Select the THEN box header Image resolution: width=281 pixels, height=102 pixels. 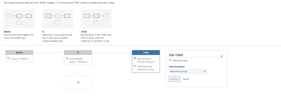146,53
